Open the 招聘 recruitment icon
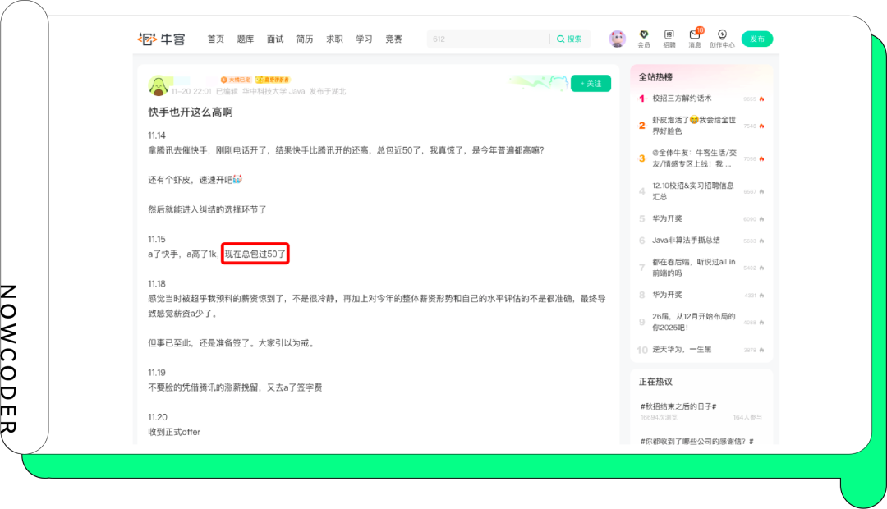 pyautogui.click(x=669, y=38)
